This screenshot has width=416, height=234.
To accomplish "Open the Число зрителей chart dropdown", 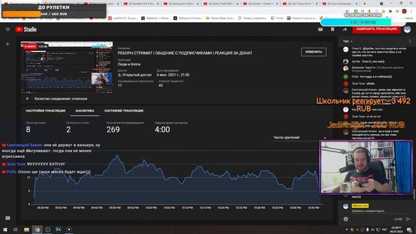I will click(300, 137).
